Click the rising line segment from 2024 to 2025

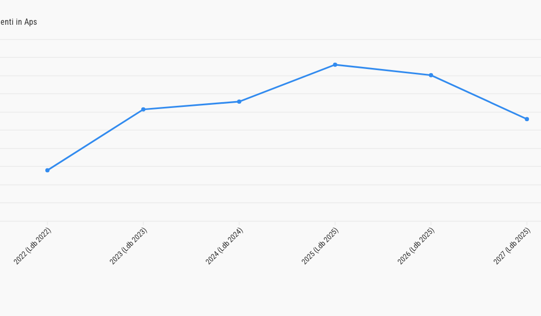coord(287,83)
